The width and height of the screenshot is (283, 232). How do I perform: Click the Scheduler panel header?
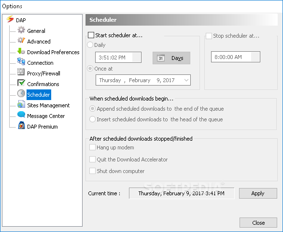pos(182,20)
